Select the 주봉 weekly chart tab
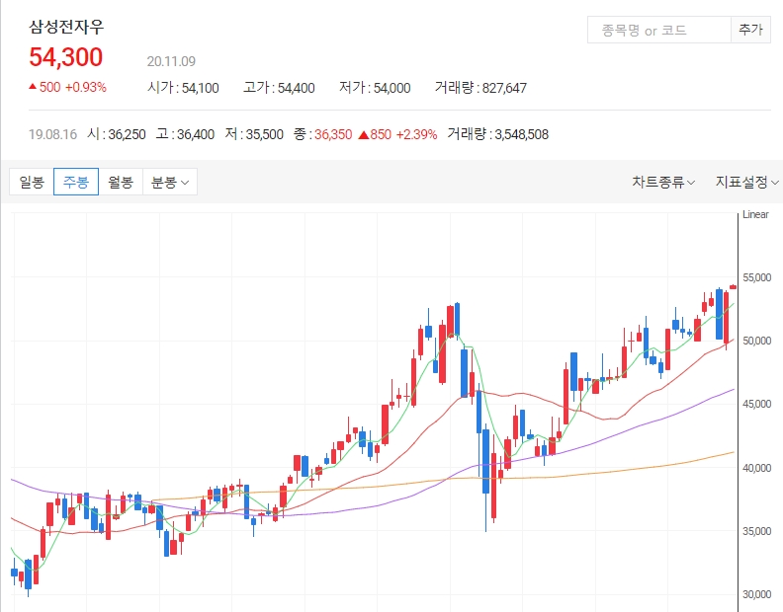 [x=76, y=182]
